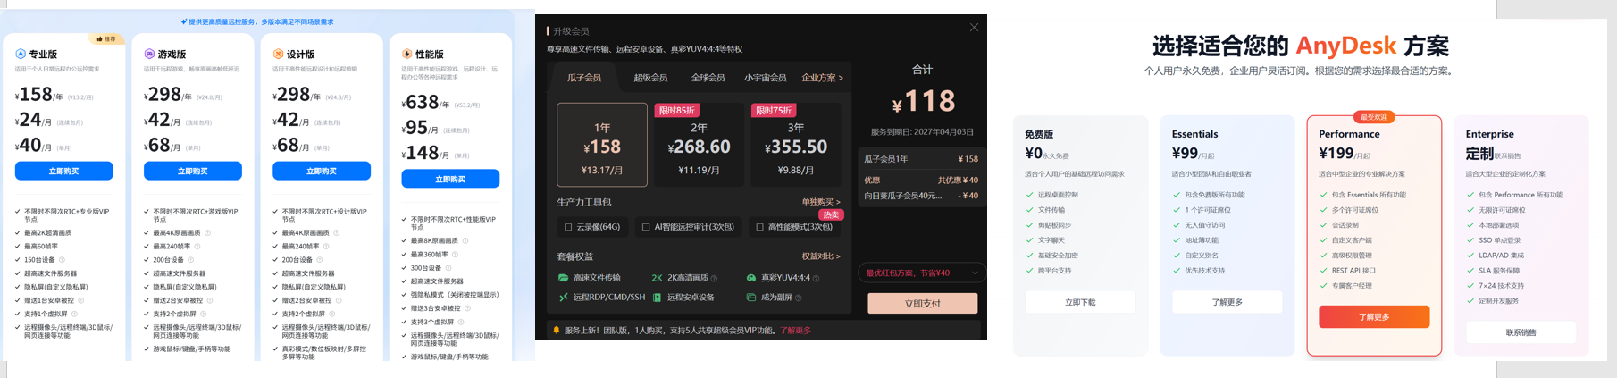1617x378 pixels.
Task: Click 服务到期日: 2027年04月03日 text
Action: (x=922, y=131)
